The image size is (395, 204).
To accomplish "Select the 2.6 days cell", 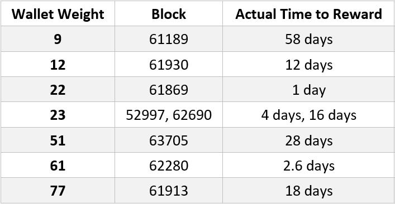I will coord(308,165).
